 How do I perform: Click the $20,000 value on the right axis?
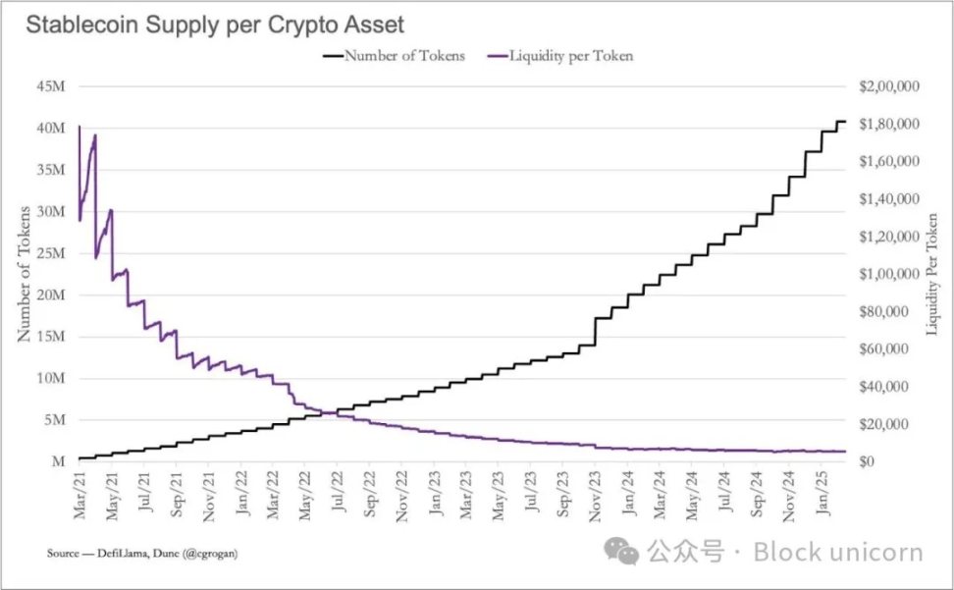click(x=891, y=424)
